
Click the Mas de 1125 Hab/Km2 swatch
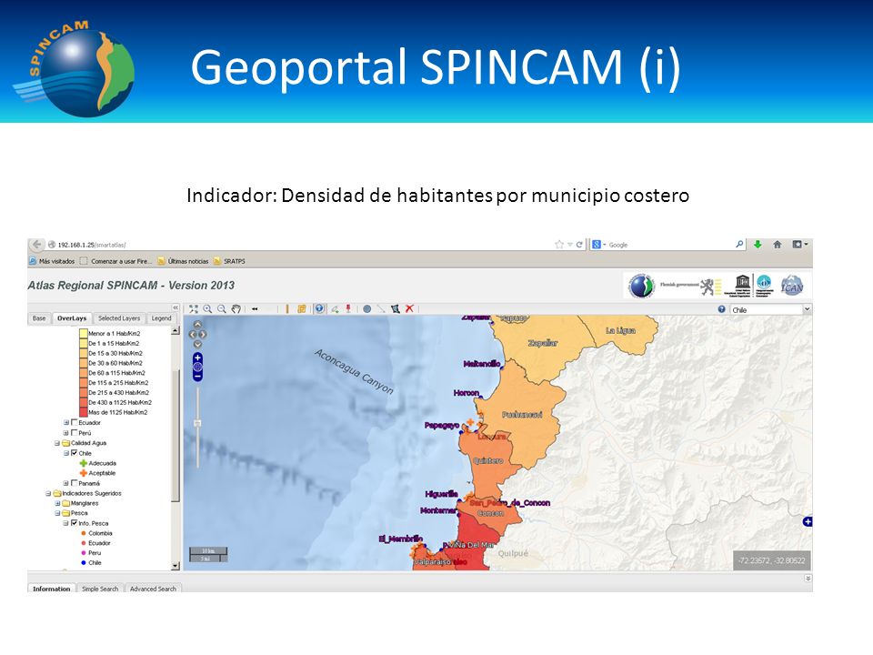(x=84, y=412)
